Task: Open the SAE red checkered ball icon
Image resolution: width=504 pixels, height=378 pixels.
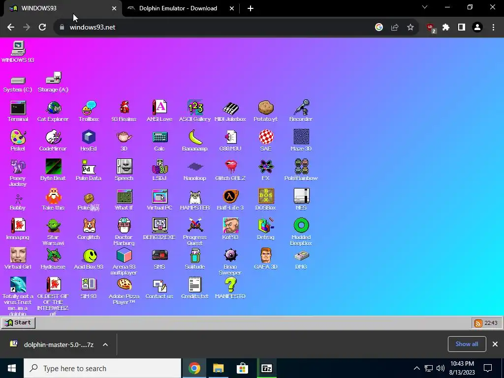Action: [266, 141]
